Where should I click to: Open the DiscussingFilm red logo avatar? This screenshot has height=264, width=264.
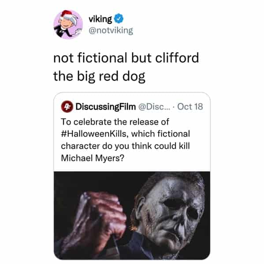(x=67, y=106)
